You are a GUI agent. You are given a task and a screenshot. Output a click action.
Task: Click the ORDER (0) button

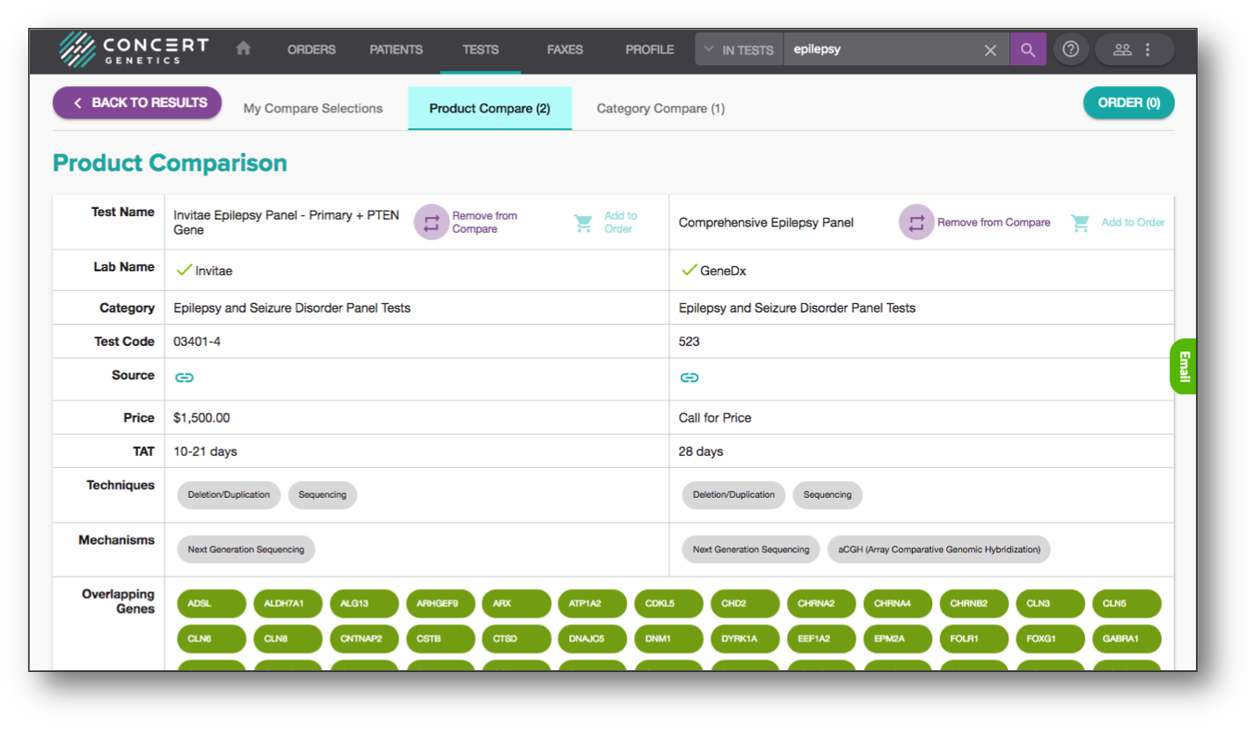click(x=1128, y=103)
